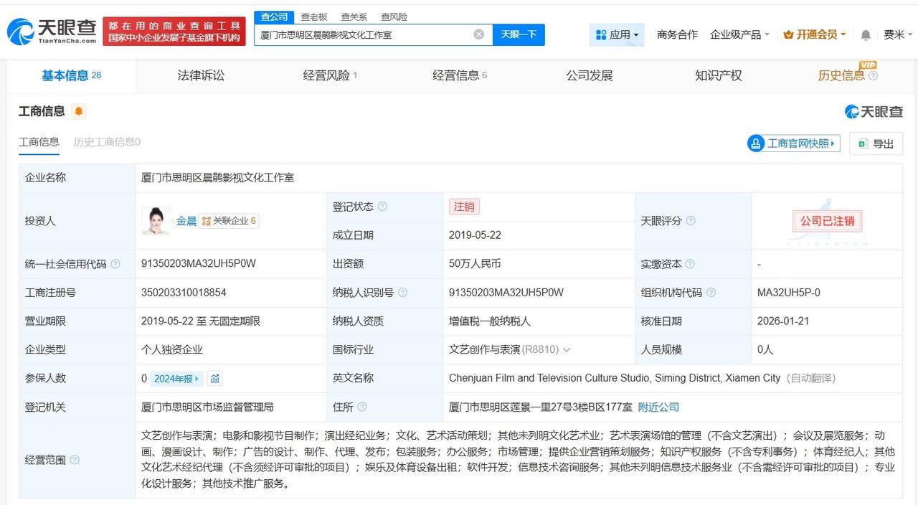
Task: Open the 附近公司 link
Action: (x=658, y=407)
